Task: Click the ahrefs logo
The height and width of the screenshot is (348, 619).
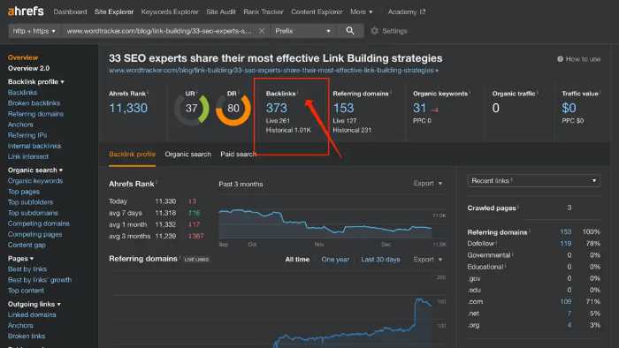Action: click(26, 11)
